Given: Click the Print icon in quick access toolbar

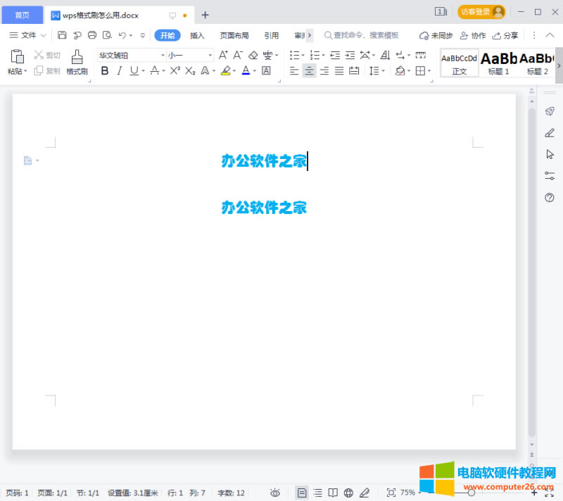Looking at the screenshot, I should pyautogui.click(x=92, y=35).
